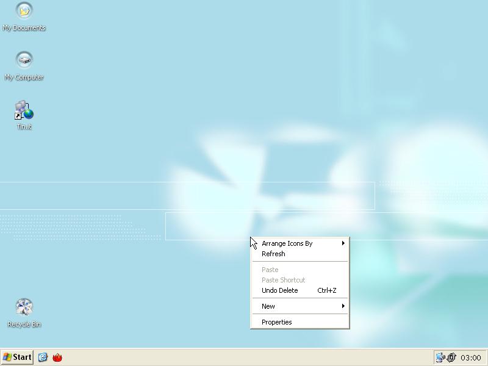Launch the red flame quick launch icon

click(57, 357)
